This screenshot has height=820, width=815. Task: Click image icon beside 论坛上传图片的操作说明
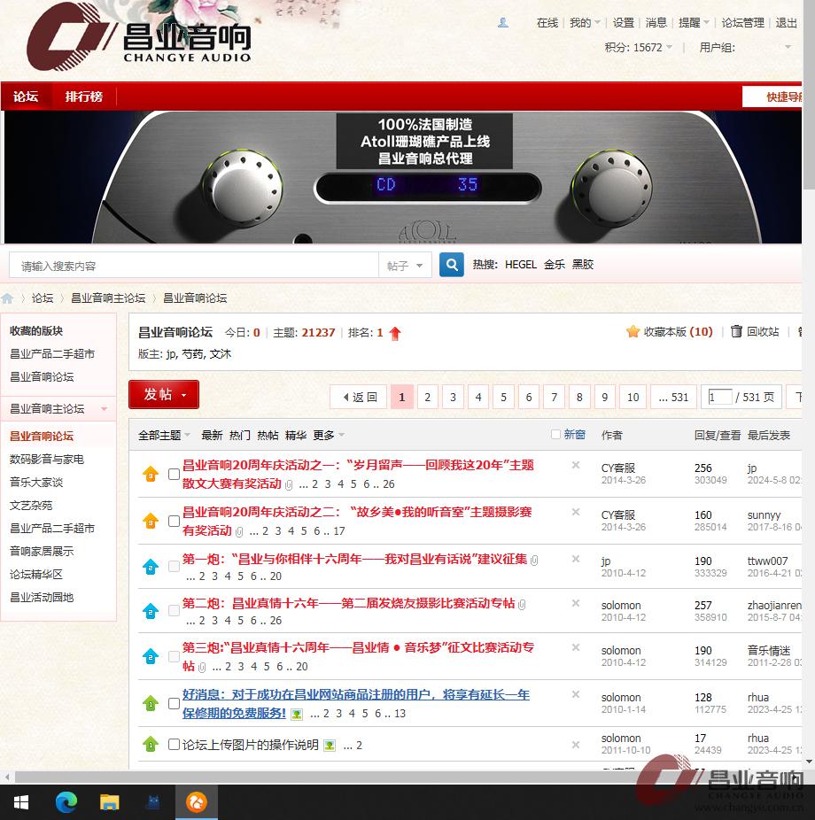tap(330, 746)
